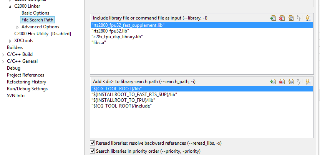
Task: Click Edit icon for library file list
Action: click(x=291, y=18)
